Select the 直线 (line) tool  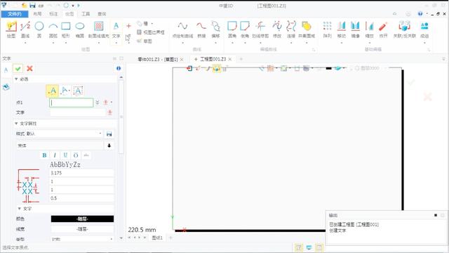pyautogui.click(x=25, y=30)
